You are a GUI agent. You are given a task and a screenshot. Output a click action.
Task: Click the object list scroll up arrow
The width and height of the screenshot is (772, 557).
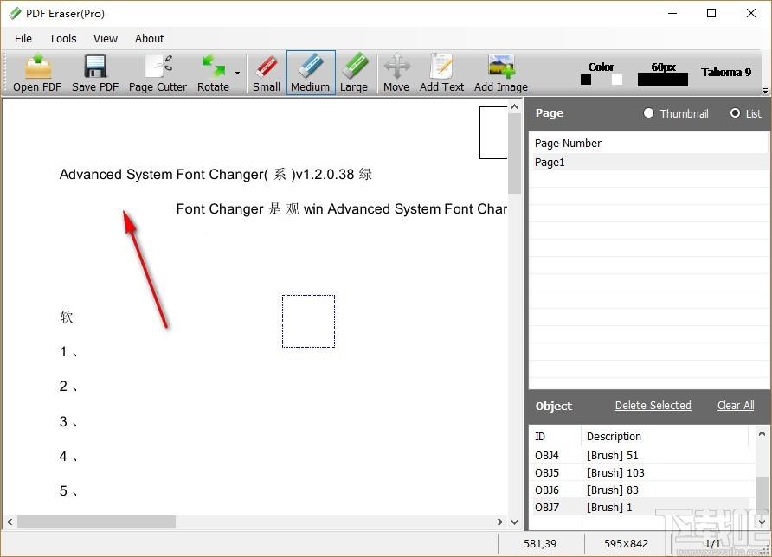[762, 433]
